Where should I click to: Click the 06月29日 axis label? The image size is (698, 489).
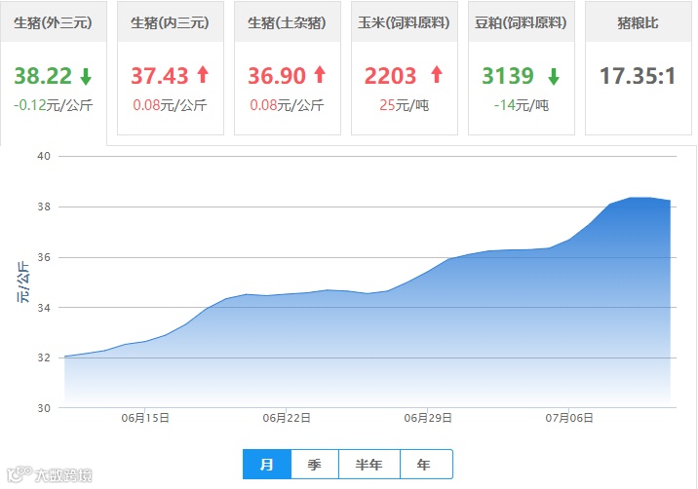coord(428,418)
